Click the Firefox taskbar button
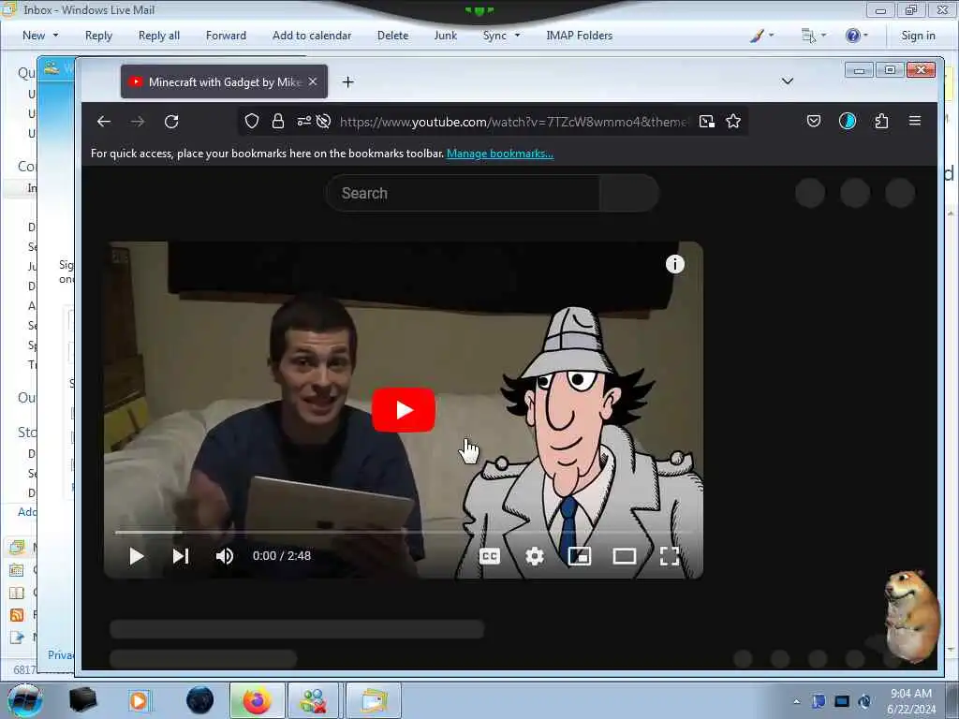The height and width of the screenshot is (719, 959). tap(257, 700)
